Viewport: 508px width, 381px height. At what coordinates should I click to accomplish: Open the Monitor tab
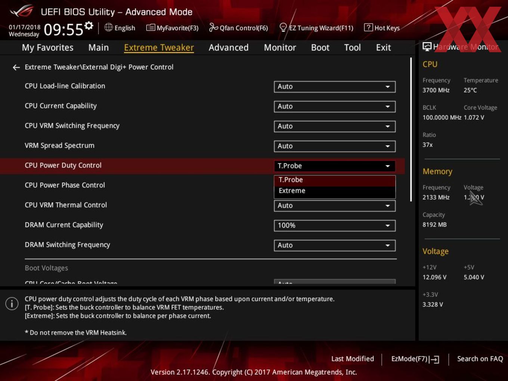(280, 47)
